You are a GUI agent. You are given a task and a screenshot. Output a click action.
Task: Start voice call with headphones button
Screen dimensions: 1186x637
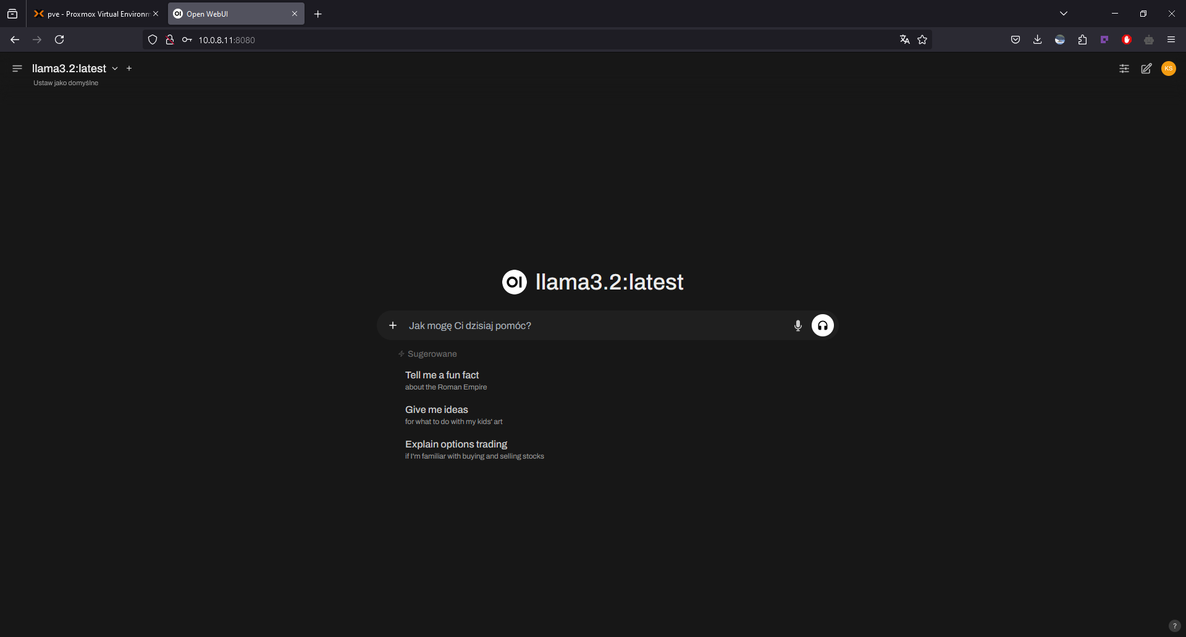(823, 325)
